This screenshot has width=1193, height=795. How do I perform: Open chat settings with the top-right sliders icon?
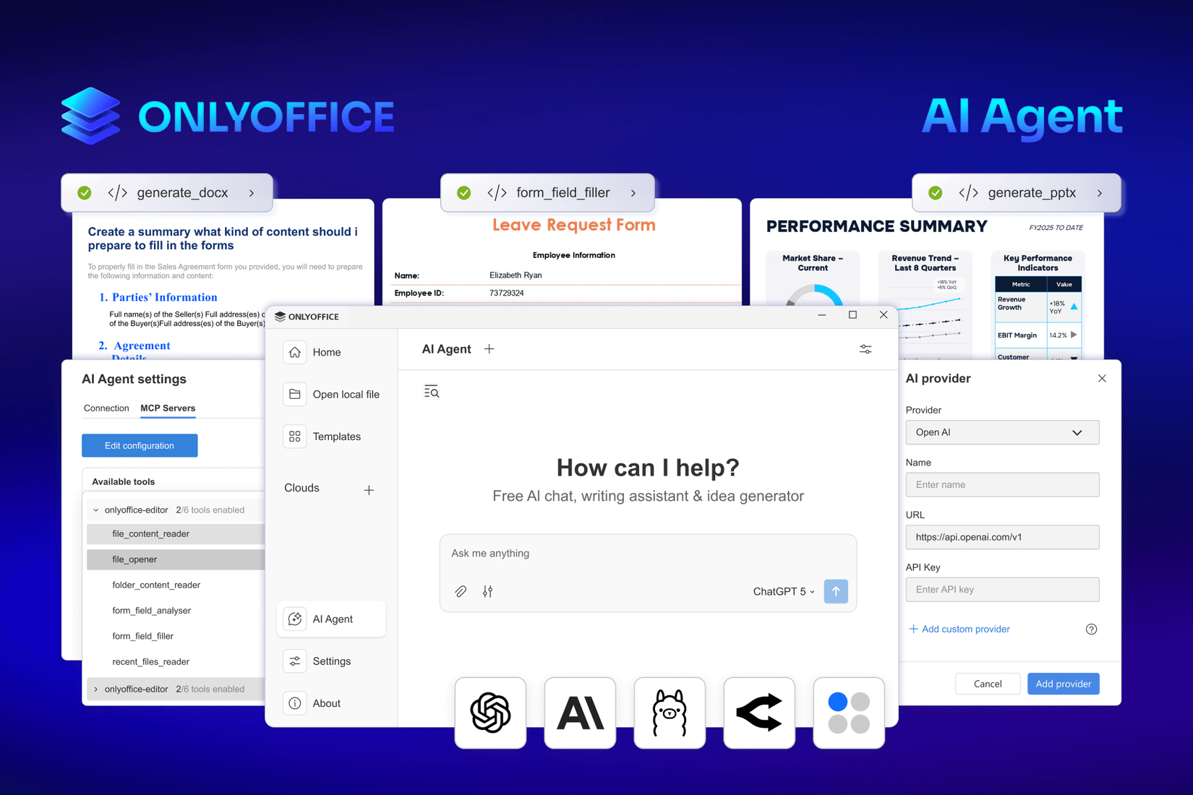click(x=865, y=349)
